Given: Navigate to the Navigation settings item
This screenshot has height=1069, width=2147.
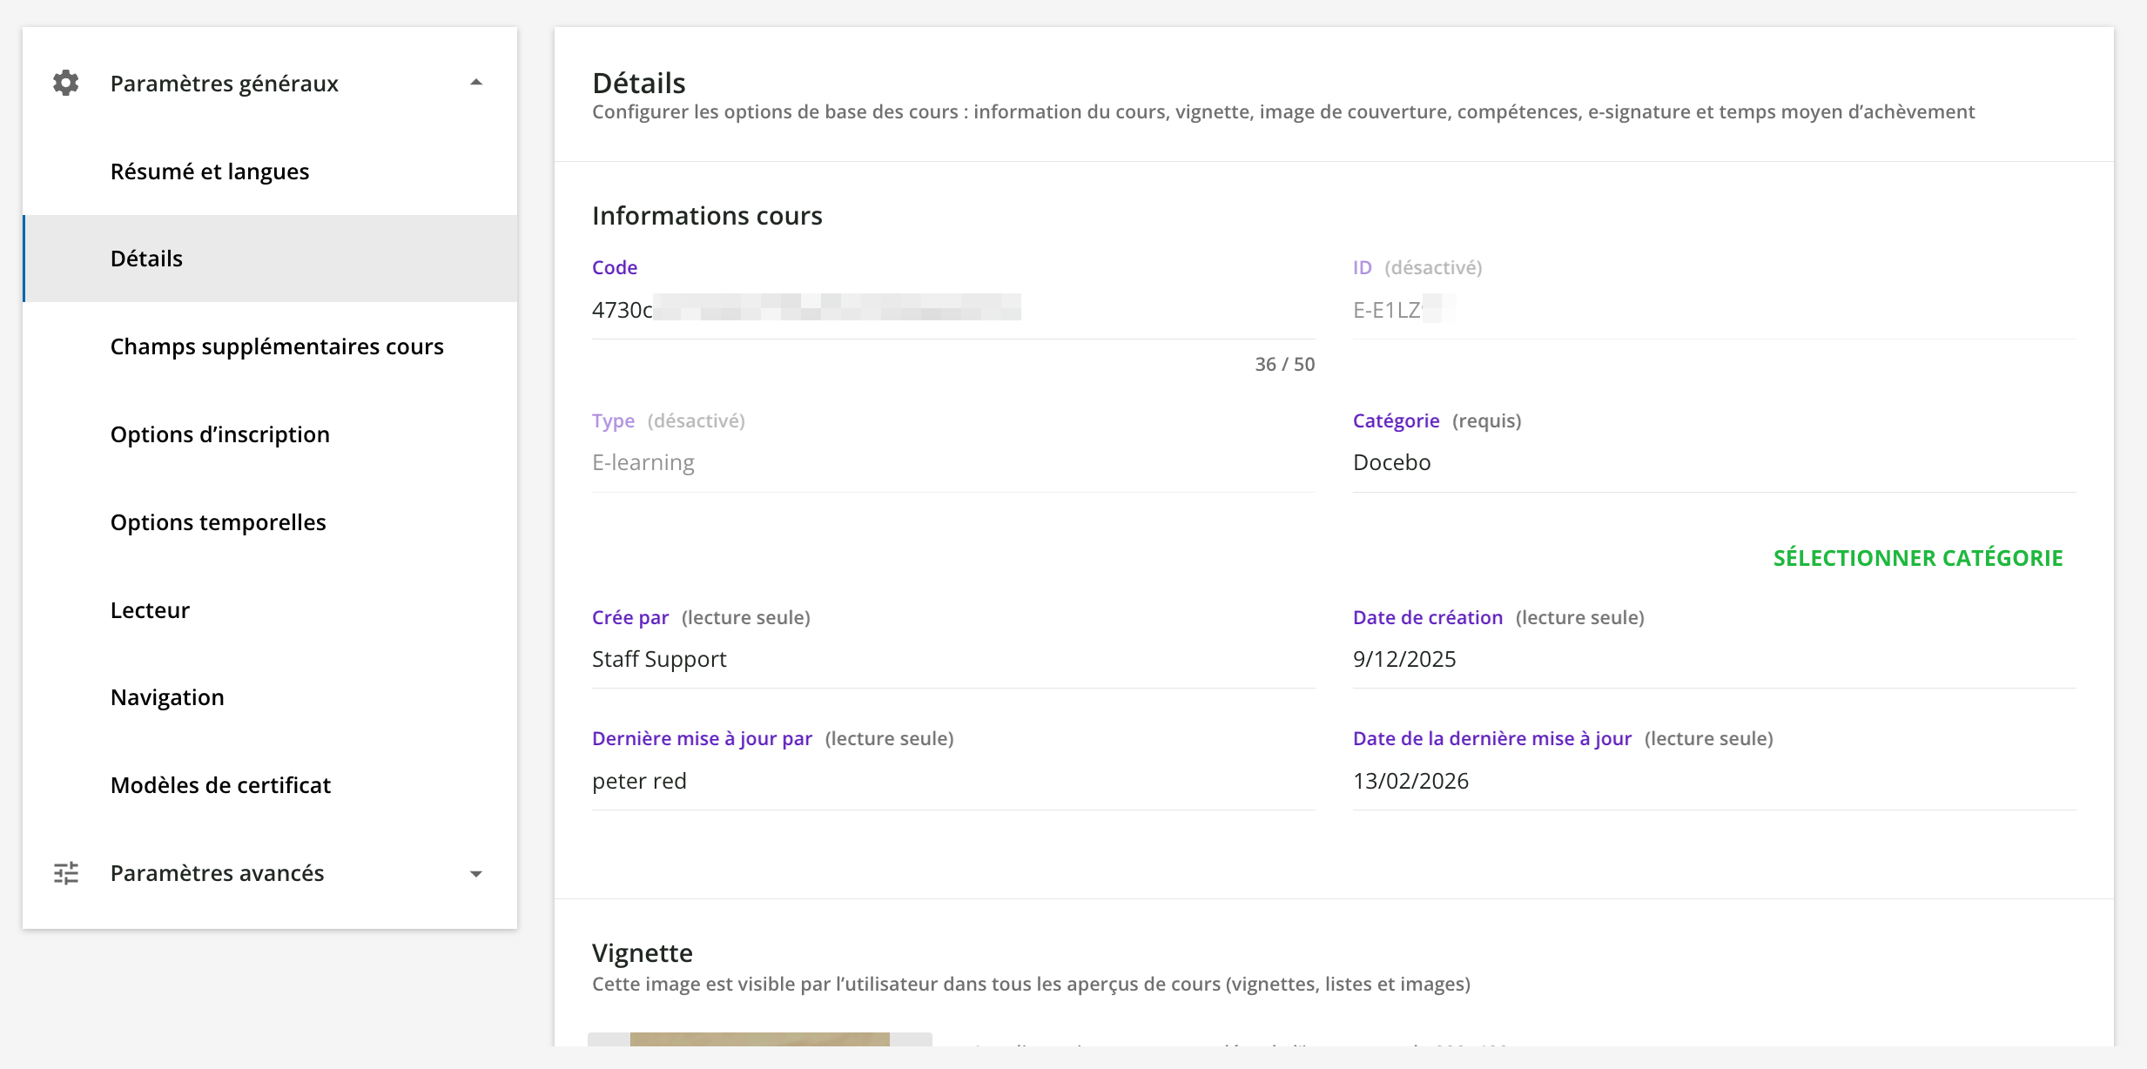Looking at the screenshot, I should coord(167,697).
